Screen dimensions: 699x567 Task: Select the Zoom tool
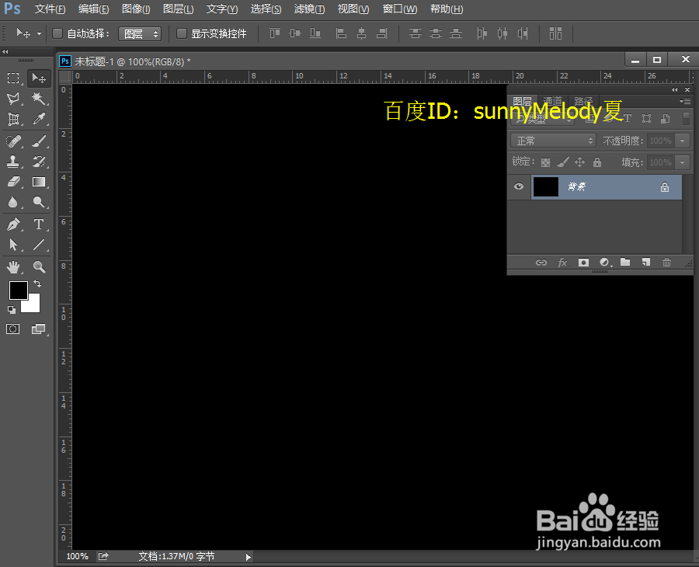pyautogui.click(x=40, y=267)
